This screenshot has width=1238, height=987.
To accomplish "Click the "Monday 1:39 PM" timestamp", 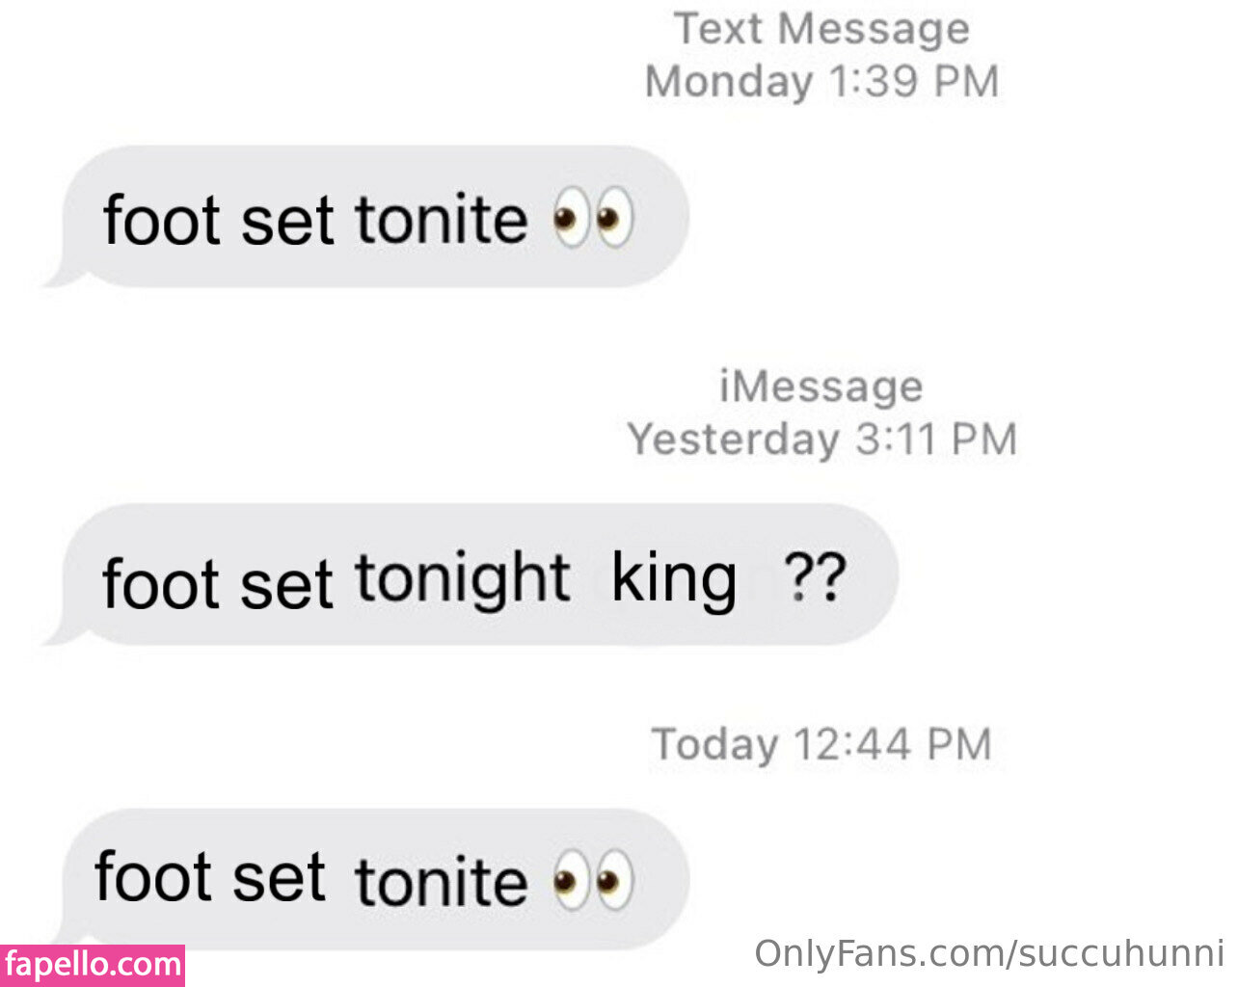I will (x=821, y=81).
